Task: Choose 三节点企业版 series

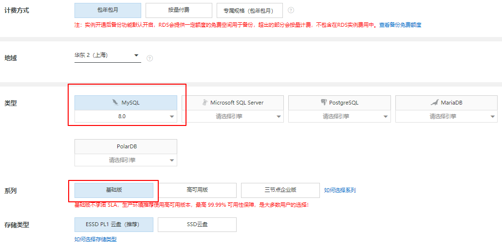Action: tap(280, 190)
